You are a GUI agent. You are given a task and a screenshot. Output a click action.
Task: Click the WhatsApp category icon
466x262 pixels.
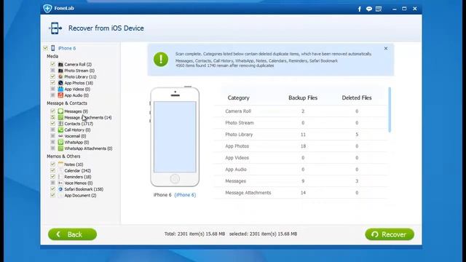60,143
